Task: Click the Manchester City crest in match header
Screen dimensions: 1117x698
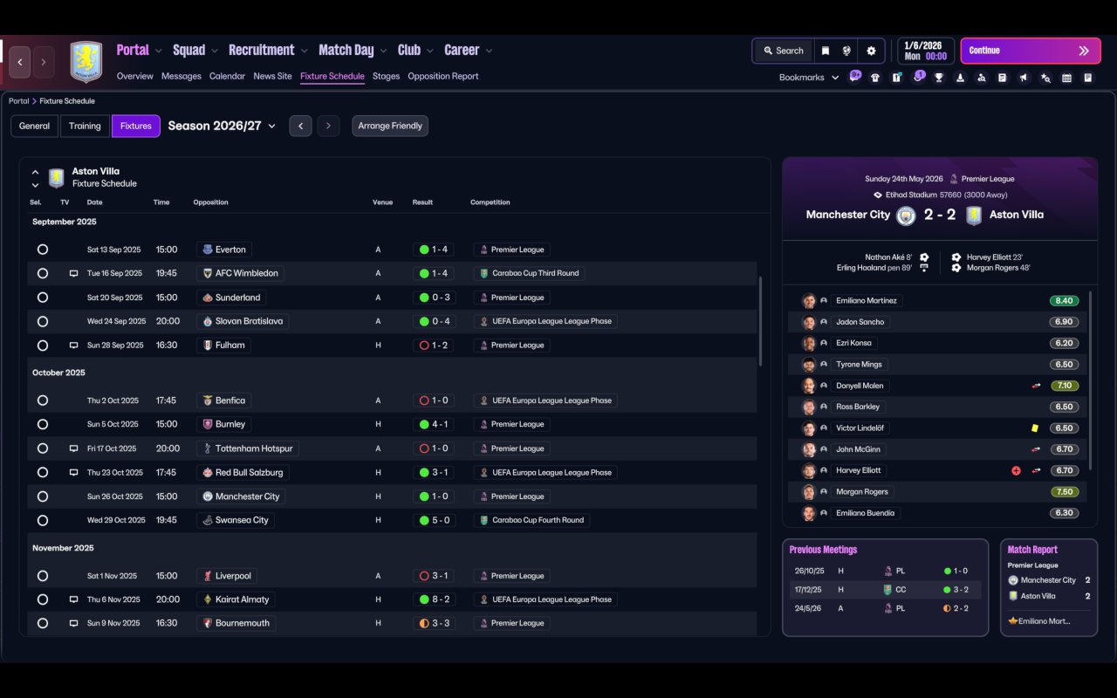Action: point(906,216)
